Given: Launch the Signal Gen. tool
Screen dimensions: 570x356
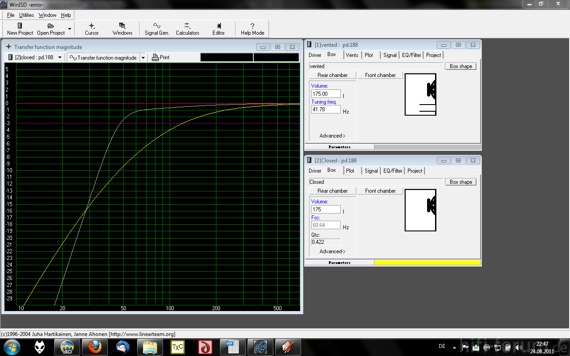Looking at the screenshot, I should [x=157, y=26].
